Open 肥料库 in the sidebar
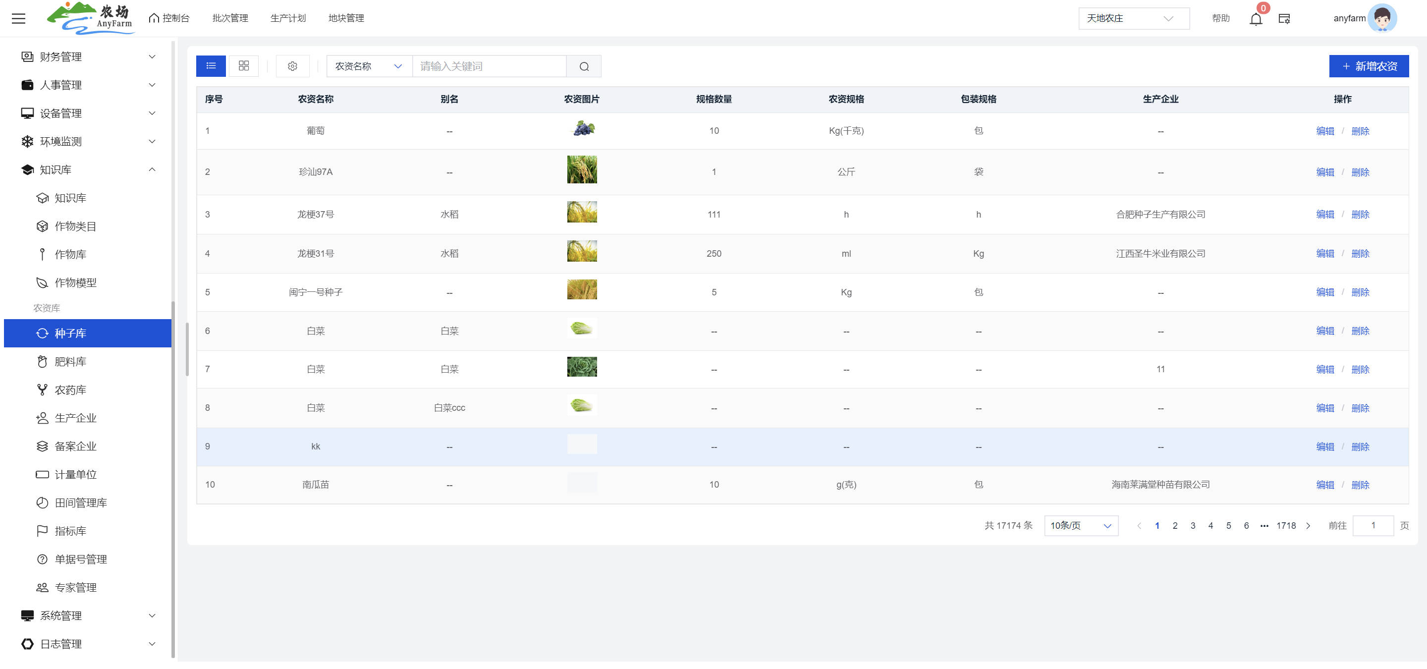This screenshot has height=669, width=1427. point(70,362)
